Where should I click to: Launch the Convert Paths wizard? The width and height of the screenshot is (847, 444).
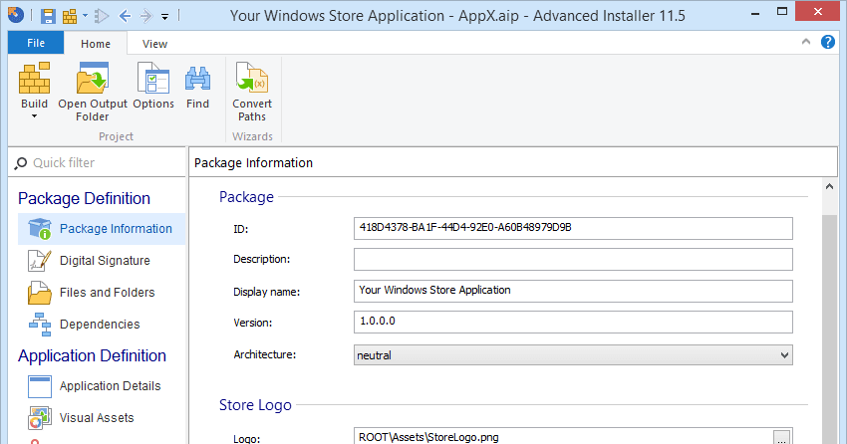pos(252,92)
